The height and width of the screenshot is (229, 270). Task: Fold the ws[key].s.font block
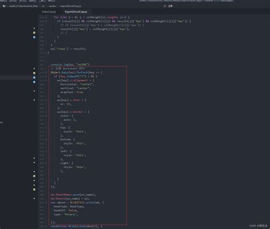pos(46,100)
